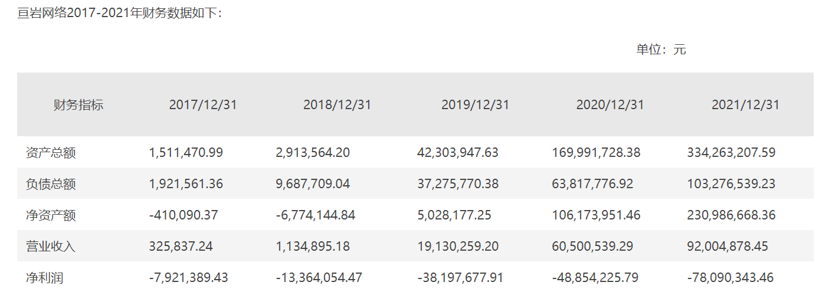The image size is (822, 305).
Task: Select the 负债总额 row label
Action: pyautogui.click(x=51, y=184)
